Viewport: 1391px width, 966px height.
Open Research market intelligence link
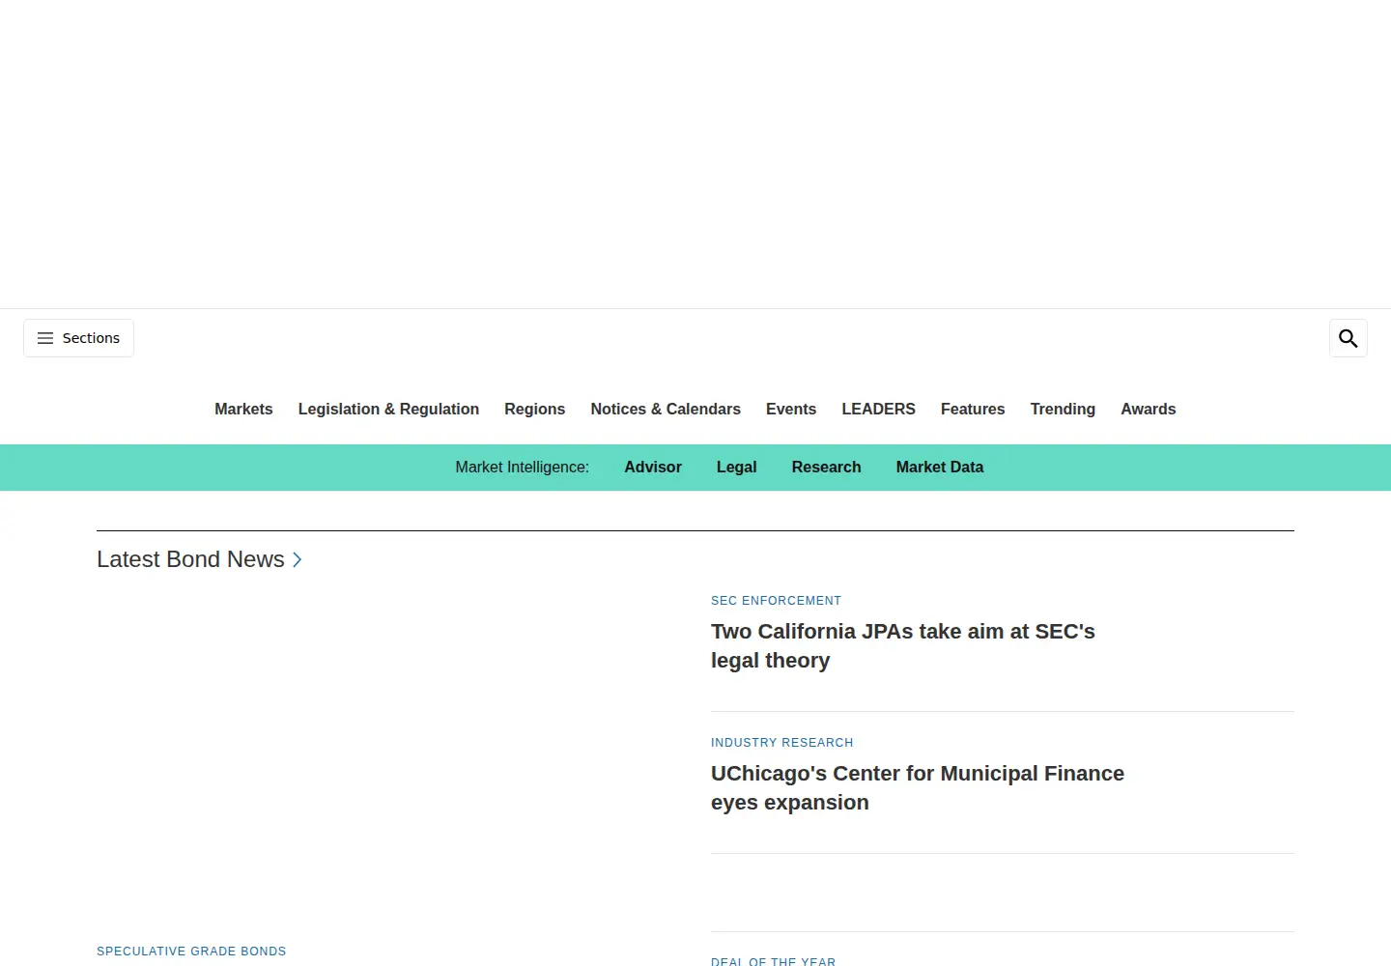pos(826,467)
